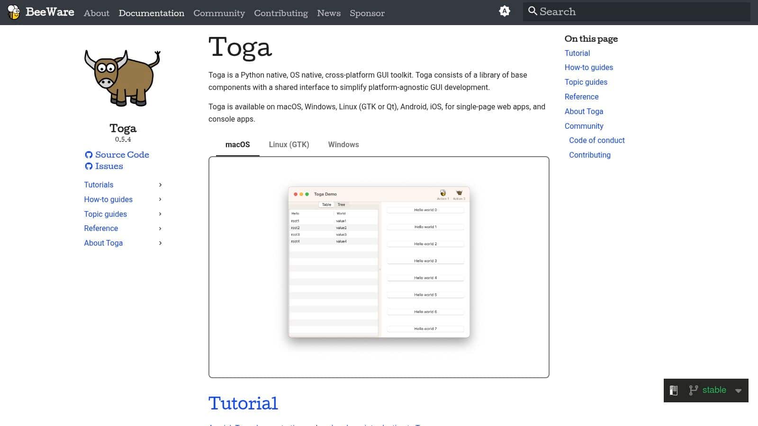This screenshot has height=426, width=758.
Task: Click the branch icon beside stable
Action: click(x=694, y=390)
